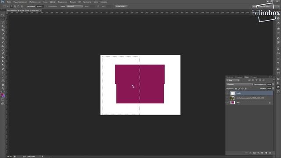Lock all layer attributes with the padlock
Viewport: 281px width, 158px height.
[246, 89]
